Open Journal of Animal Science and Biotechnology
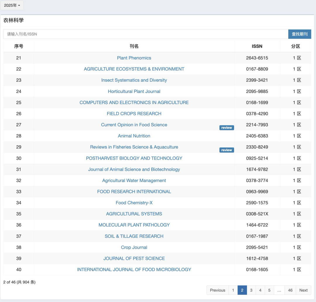The height and width of the screenshot is (302, 316). [x=134, y=169]
